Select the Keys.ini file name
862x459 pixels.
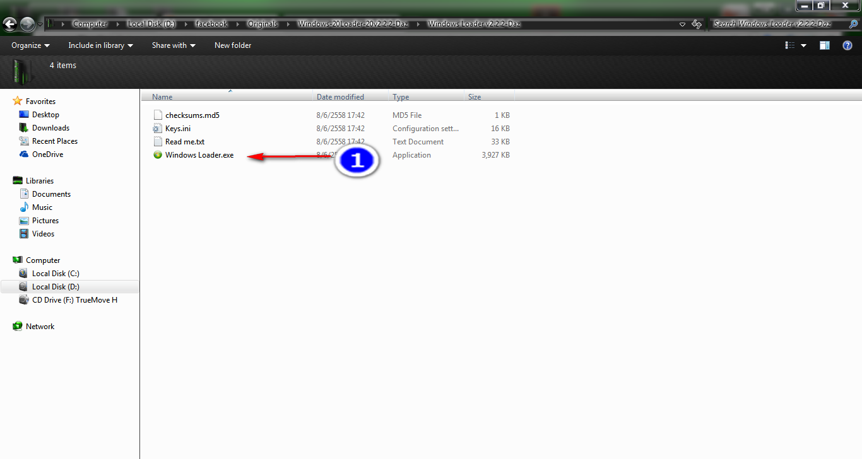click(178, 129)
